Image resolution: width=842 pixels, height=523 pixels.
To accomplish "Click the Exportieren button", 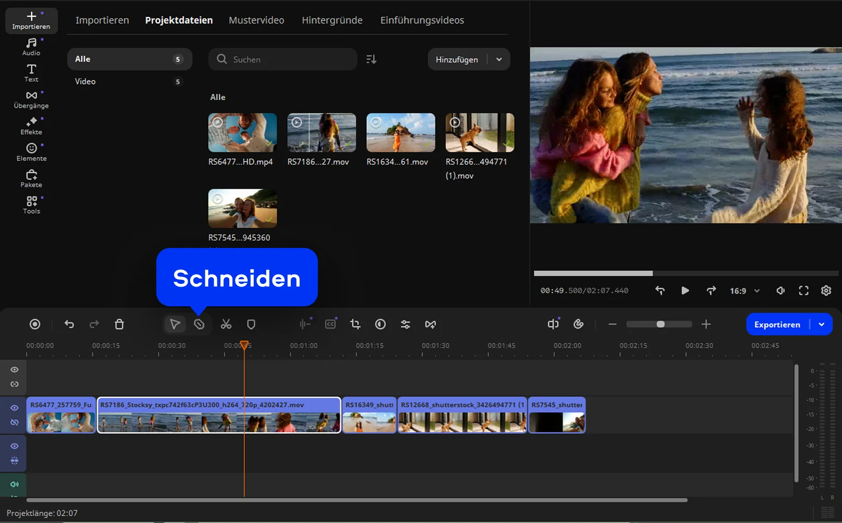I will point(777,325).
